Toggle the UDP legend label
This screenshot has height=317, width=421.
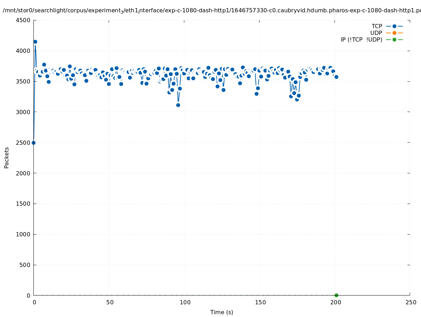click(x=376, y=33)
